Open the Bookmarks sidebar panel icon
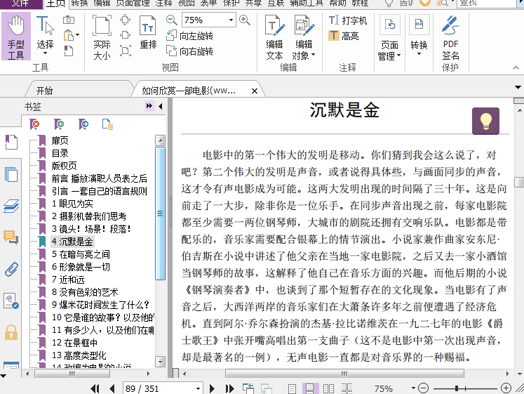524x394 pixels. click(x=11, y=142)
